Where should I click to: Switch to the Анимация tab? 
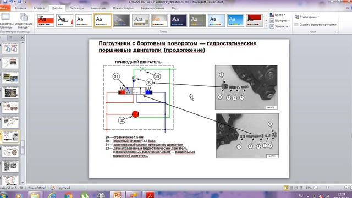coord(98,8)
